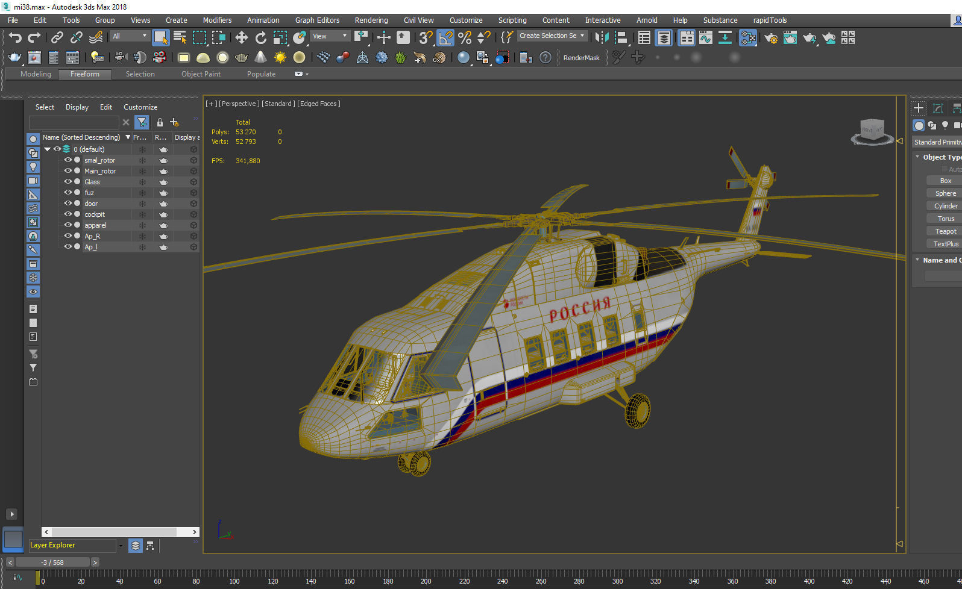The height and width of the screenshot is (589, 962).
Task: Hide the door object
Action: click(x=68, y=204)
